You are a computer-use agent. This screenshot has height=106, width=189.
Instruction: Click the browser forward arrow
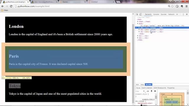(7, 6)
